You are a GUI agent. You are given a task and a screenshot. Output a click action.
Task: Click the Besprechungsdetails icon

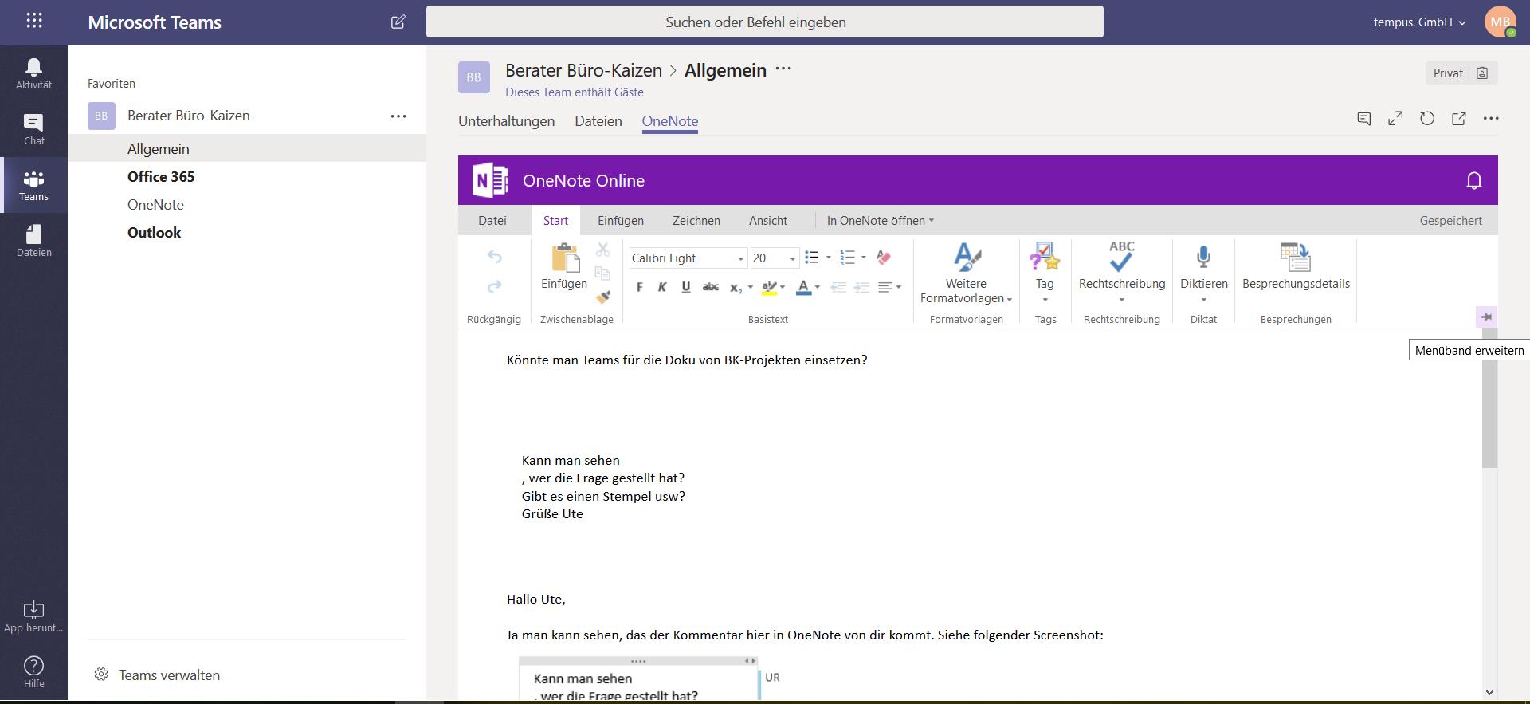[x=1296, y=258]
